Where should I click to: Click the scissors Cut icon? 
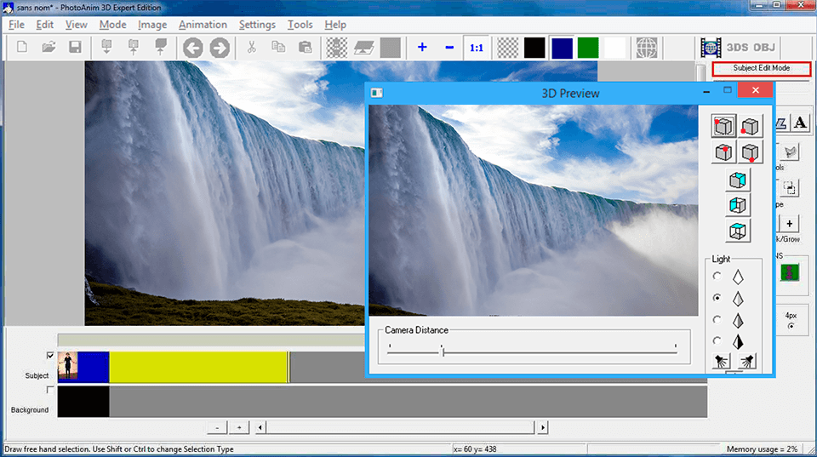point(251,48)
